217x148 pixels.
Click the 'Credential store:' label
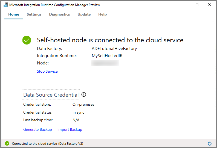37,105
